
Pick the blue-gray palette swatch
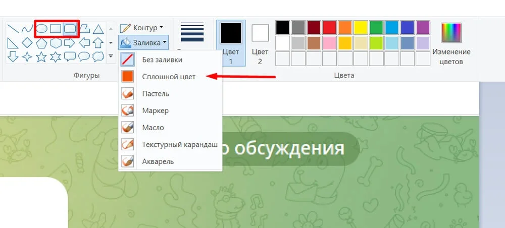(408, 43)
